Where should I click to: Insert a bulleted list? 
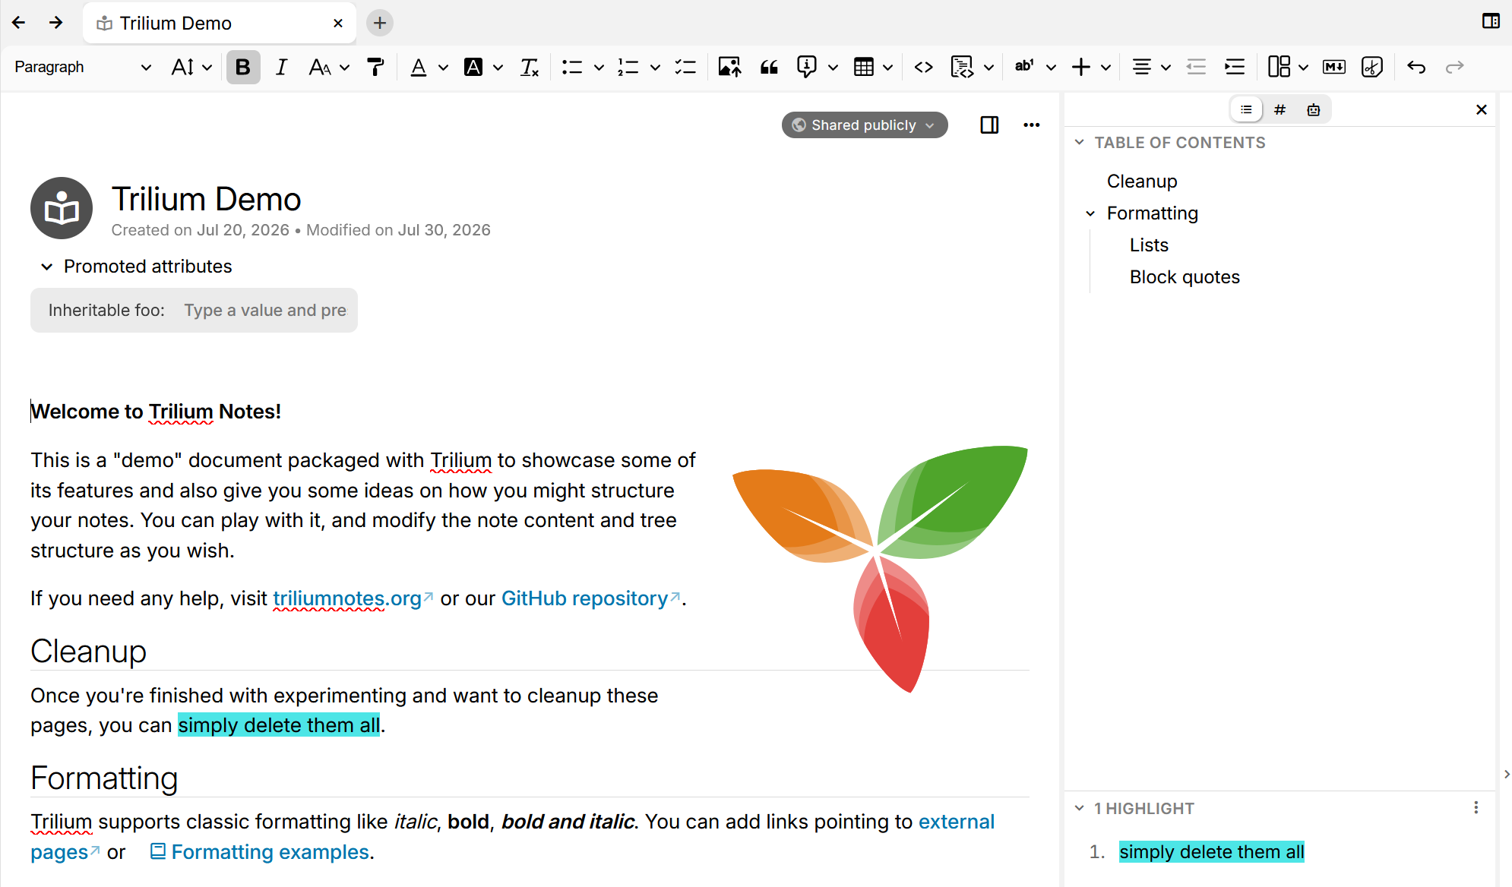pos(572,67)
